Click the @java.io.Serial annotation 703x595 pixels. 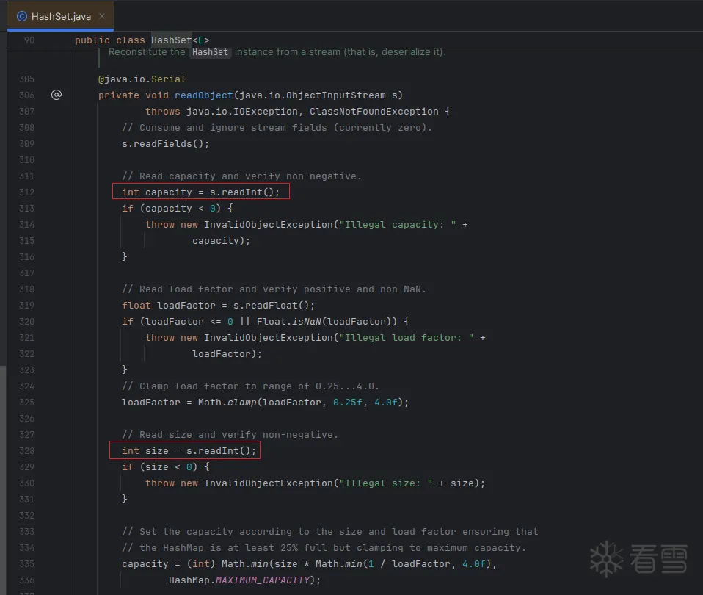pyautogui.click(x=142, y=79)
